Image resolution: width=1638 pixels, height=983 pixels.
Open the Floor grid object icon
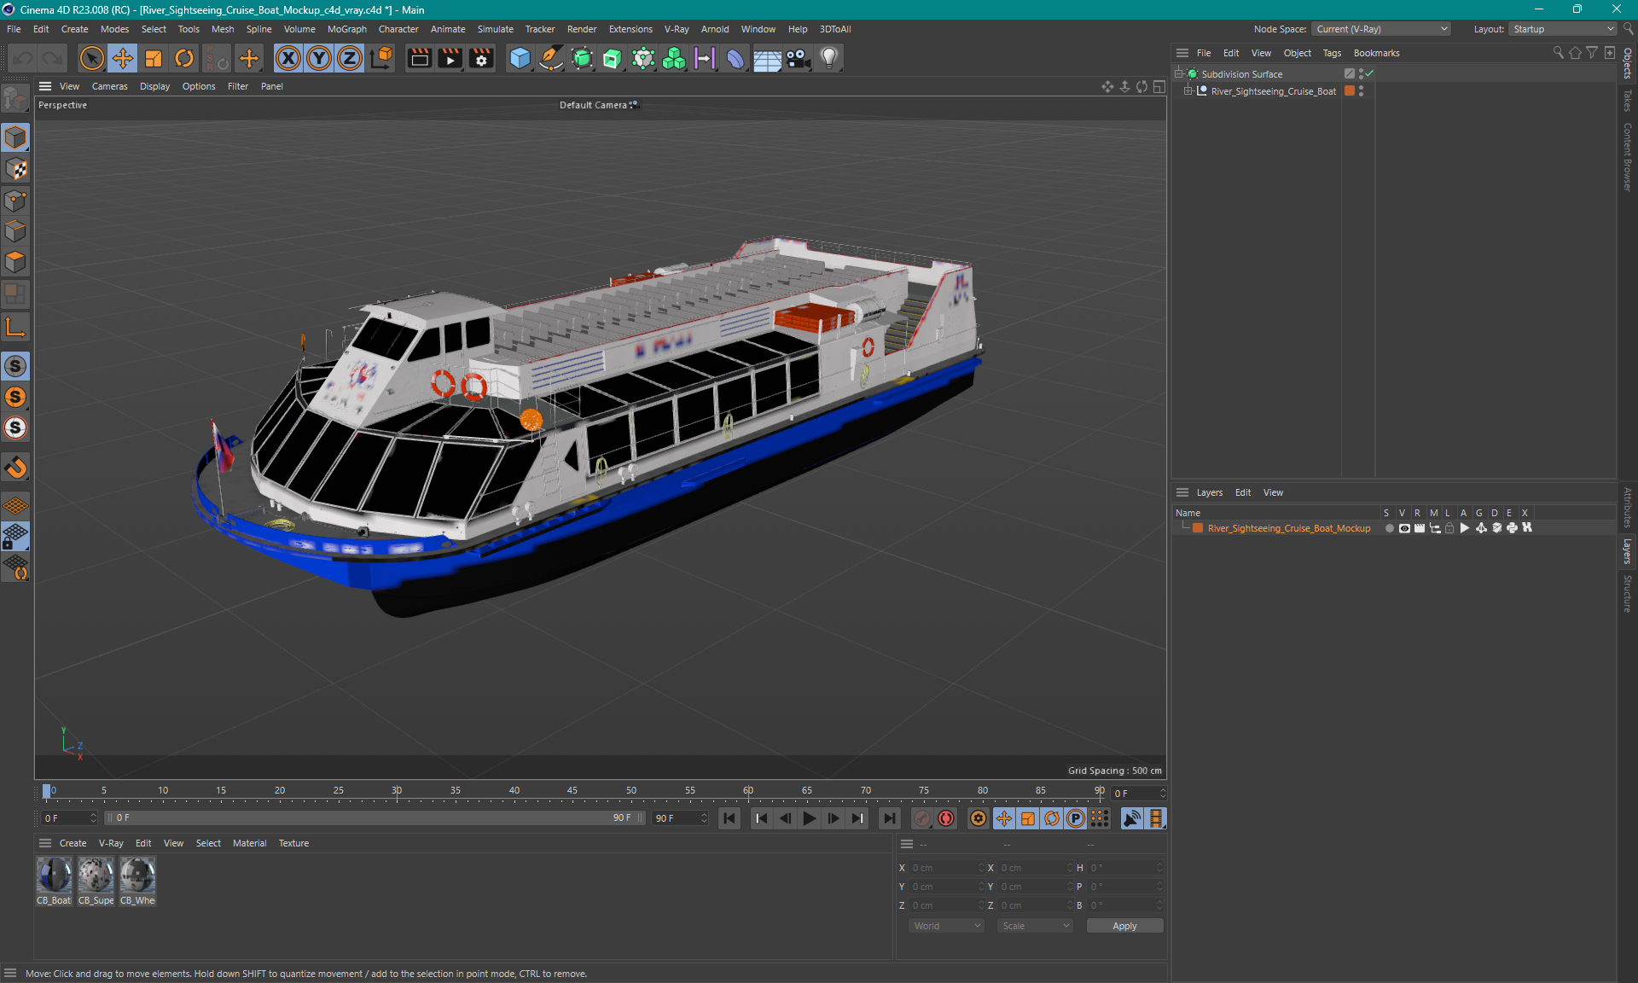(x=767, y=58)
